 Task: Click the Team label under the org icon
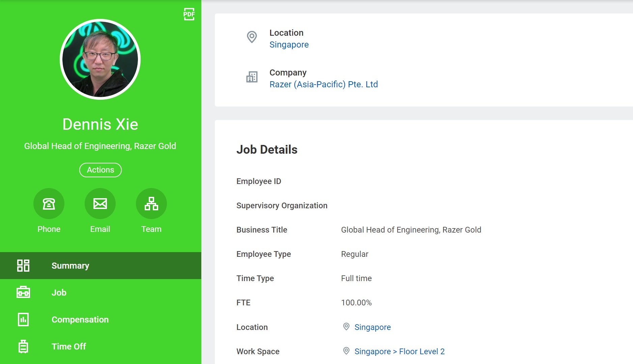[151, 229]
